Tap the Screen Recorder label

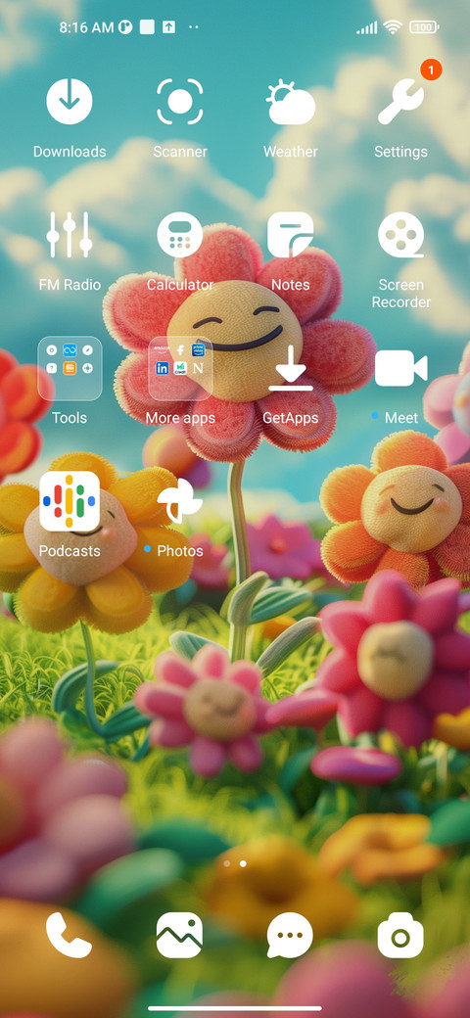[x=400, y=294]
